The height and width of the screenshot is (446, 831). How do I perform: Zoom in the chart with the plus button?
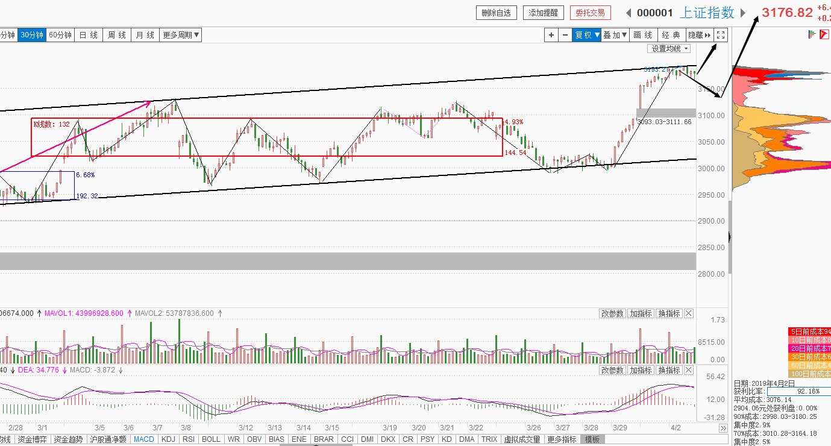point(551,35)
